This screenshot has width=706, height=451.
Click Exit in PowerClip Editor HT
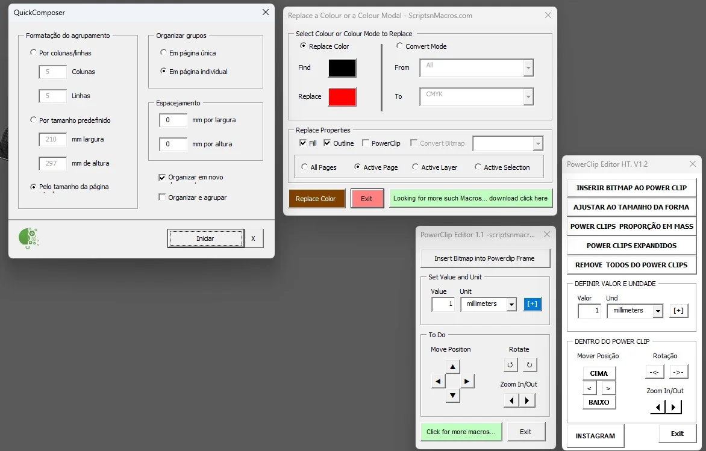pos(677,434)
